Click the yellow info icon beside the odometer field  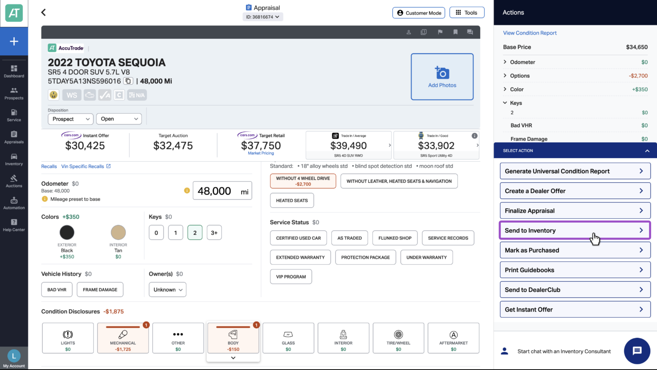(x=187, y=191)
